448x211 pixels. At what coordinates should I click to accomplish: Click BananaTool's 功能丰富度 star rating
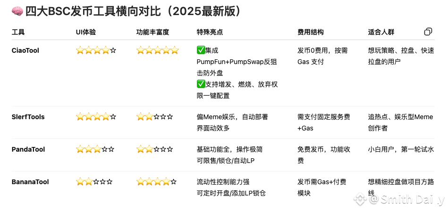click(x=156, y=182)
